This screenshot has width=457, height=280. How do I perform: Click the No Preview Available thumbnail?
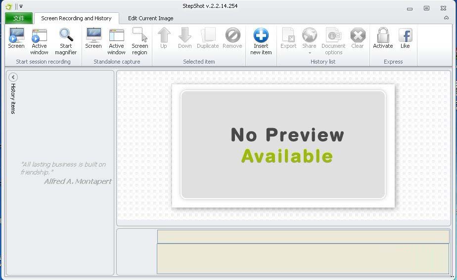283,145
